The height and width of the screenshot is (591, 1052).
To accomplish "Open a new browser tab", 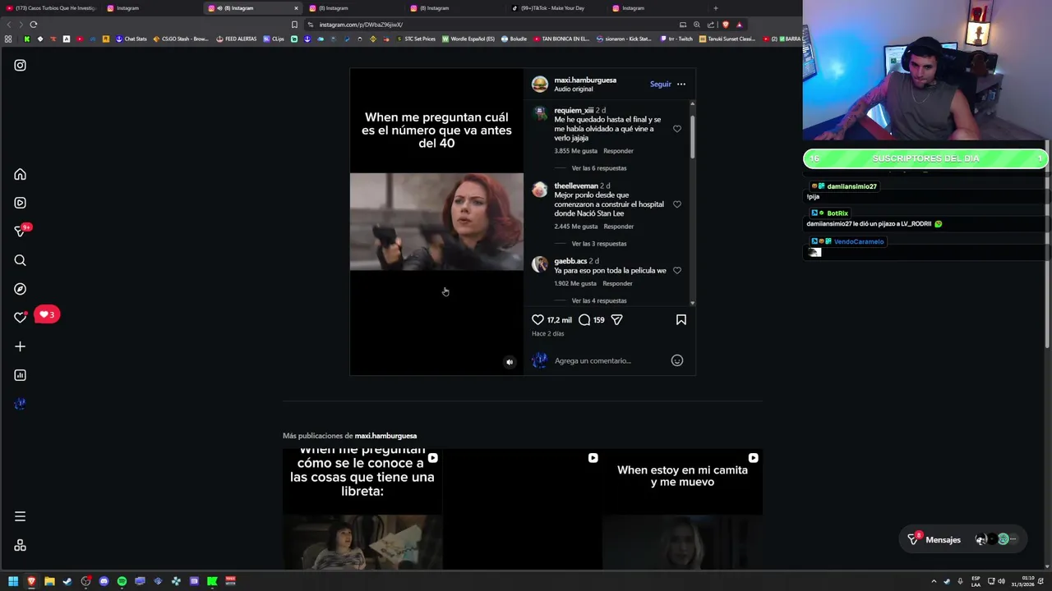I will [715, 8].
